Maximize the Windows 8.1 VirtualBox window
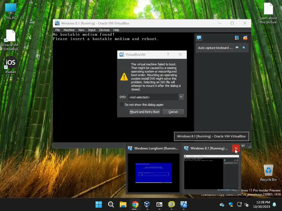The width and height of the screenshot is (282, 211). pos(232,23)
